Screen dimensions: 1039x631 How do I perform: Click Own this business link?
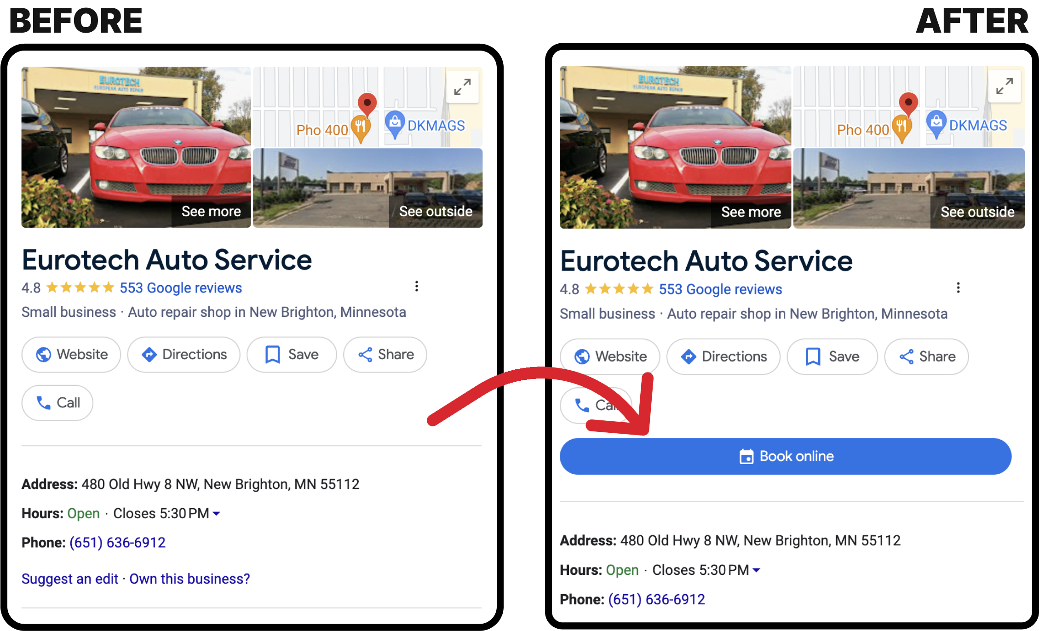[x=189, y=579]
